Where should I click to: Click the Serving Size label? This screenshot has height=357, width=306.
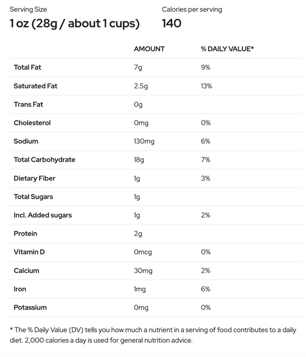[x=28, y=9]
